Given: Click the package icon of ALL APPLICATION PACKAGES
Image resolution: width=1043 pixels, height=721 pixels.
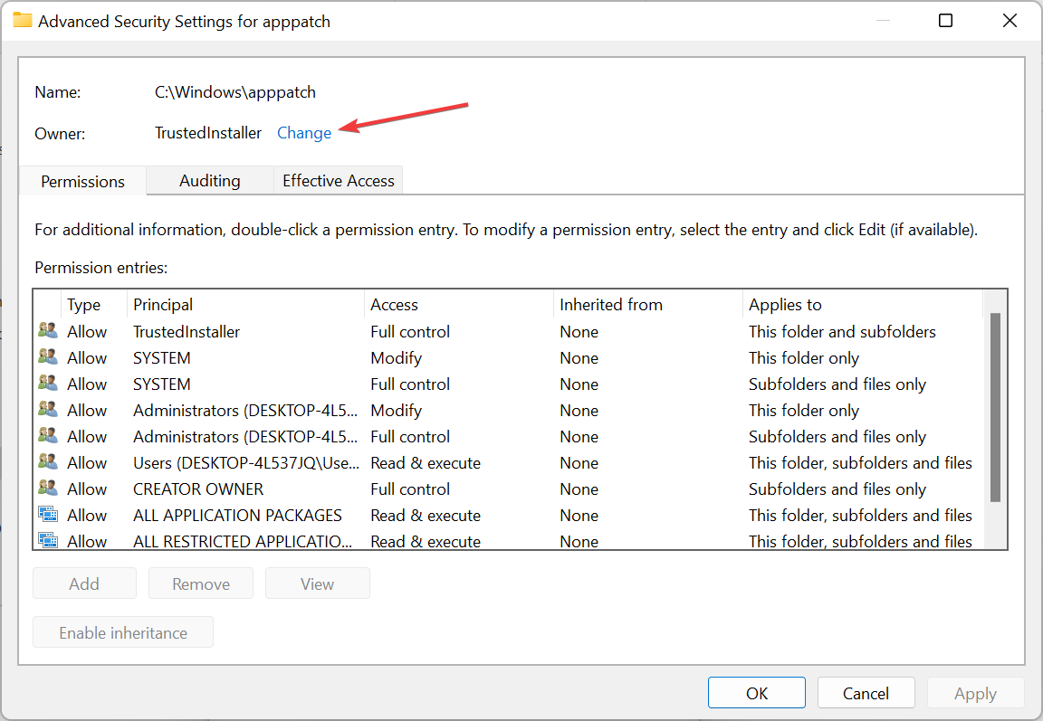Looking at the screenshot, I should 48,515.
